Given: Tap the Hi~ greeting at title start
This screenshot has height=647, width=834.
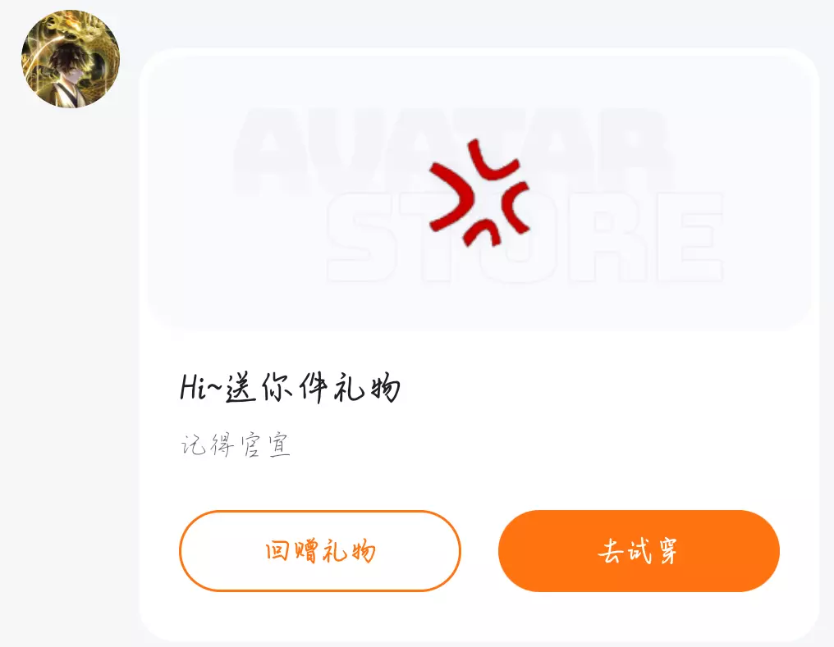Looking at the screenshot, I should click(x=202, y=386).
